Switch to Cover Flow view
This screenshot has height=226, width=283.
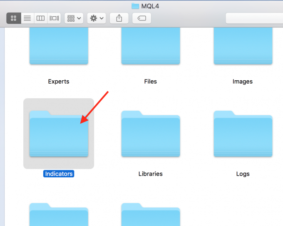[x=54, y=18]
